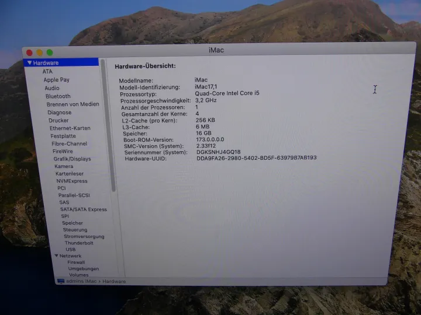Open the SAS entry
This screenshot has height=315, width=421.
(x=64, y=202)
